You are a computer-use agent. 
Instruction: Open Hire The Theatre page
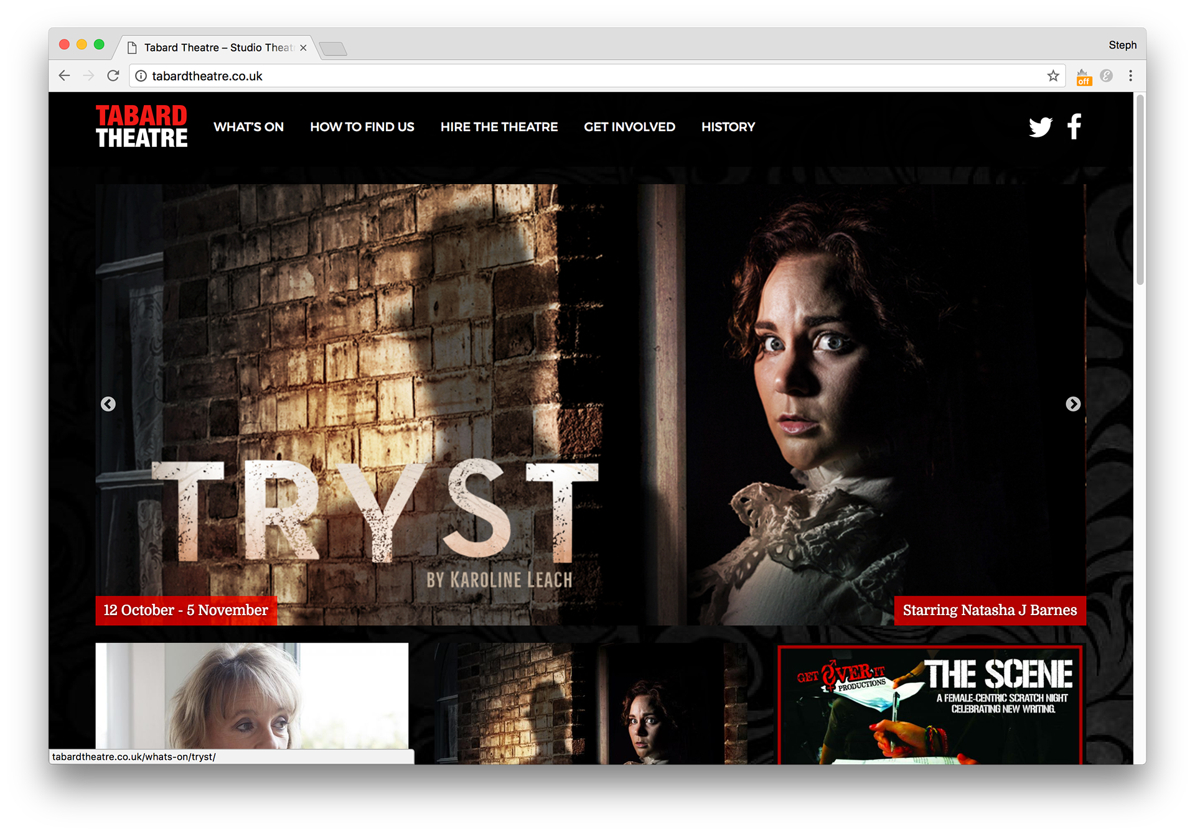[x=499, y=127]
